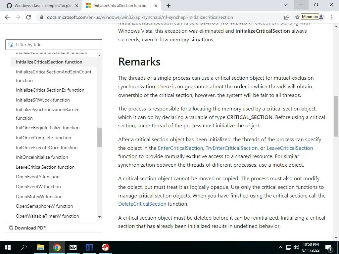The height and width of the screenshot is (254, 339).
Task: Click sidebar scrollbar down arrow
Action: pos(99,217)
